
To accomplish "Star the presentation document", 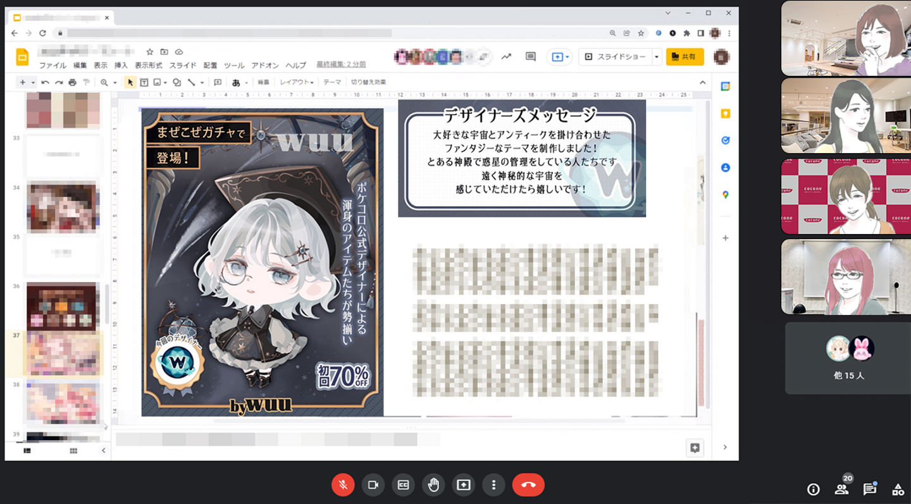I will 150,52.
